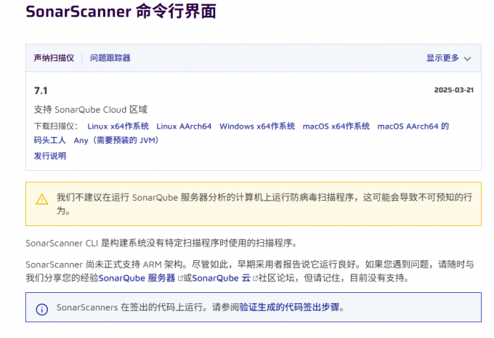Open SonarQube 服务器 community link

coord(137,278)
